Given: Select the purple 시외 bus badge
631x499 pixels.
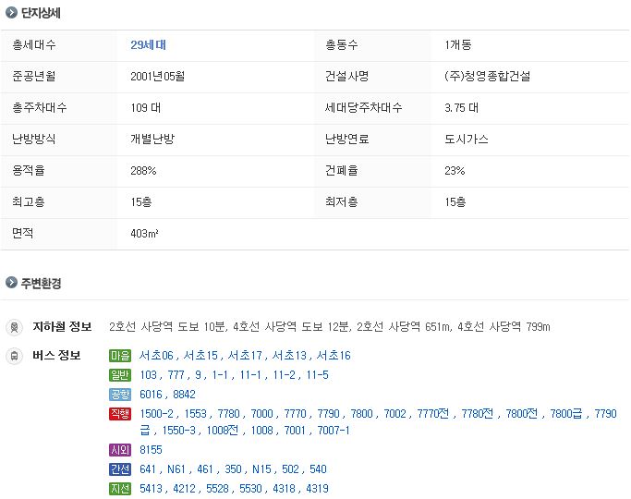Looking at the screenshot, I should coord(120,450).
